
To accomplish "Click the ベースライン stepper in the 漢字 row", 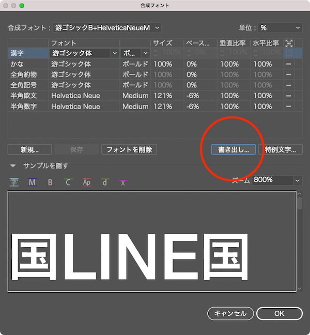I will (x=189, y=53).
